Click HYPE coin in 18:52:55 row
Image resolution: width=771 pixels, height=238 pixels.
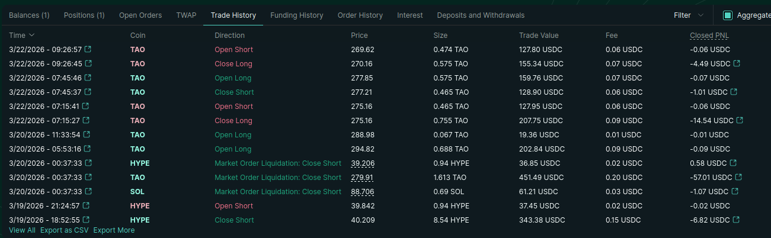click(x=140, y=220)
